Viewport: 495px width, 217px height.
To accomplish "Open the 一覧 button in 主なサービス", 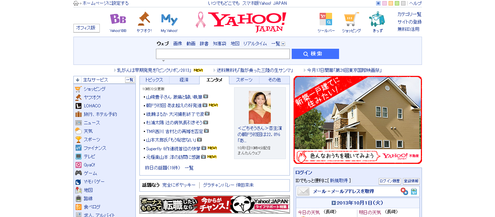I will click(x=130, y=80).
